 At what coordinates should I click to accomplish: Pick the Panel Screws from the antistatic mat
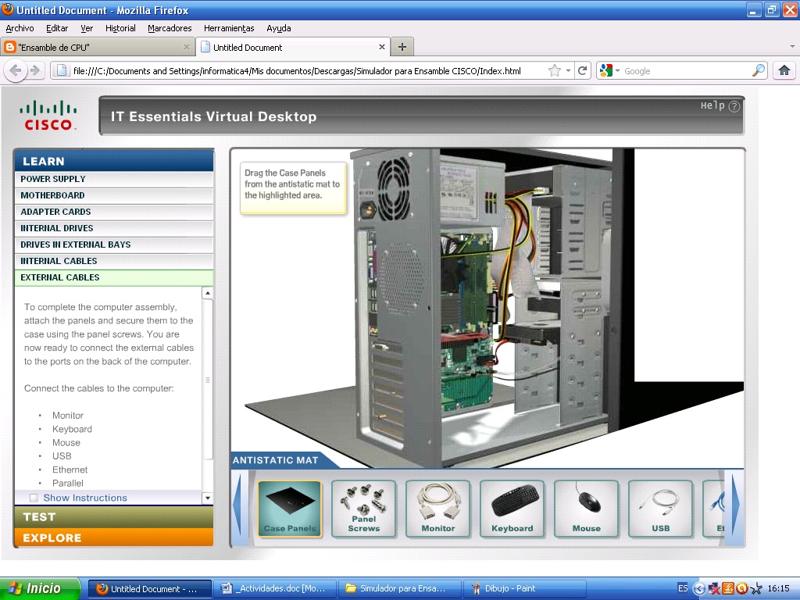click(x=363, y=509)
